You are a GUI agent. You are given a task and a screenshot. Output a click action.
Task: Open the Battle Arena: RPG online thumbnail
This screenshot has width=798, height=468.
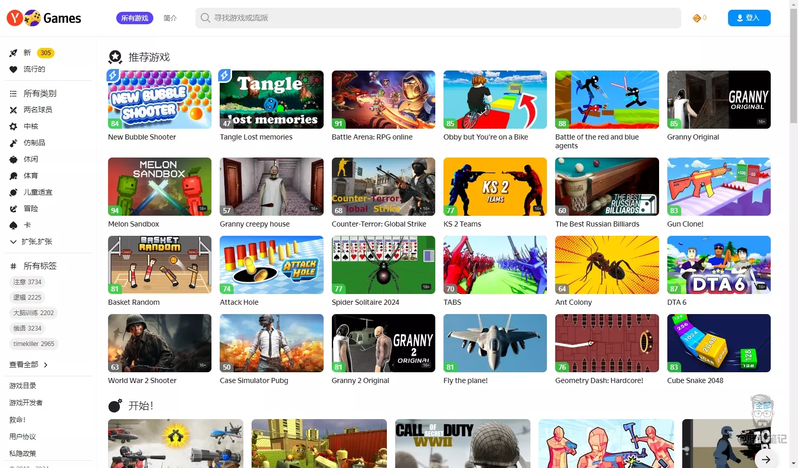tap(383, 99)
